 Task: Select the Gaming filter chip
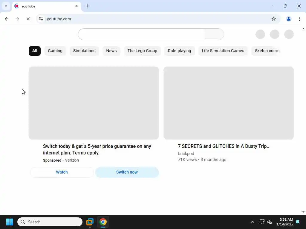click(x=55, y=51)
